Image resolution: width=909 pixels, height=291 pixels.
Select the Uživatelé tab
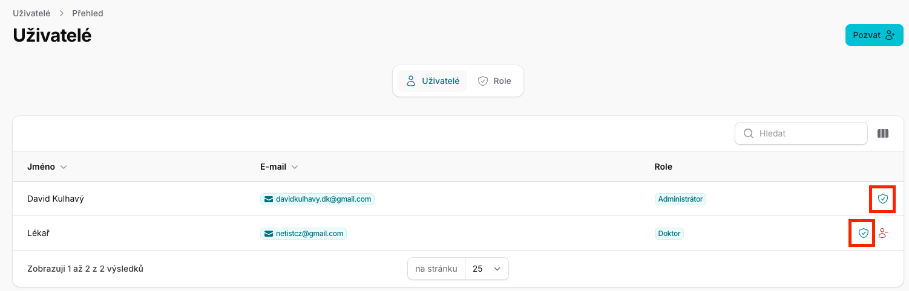pyautogui.click(x=432, y=81)
